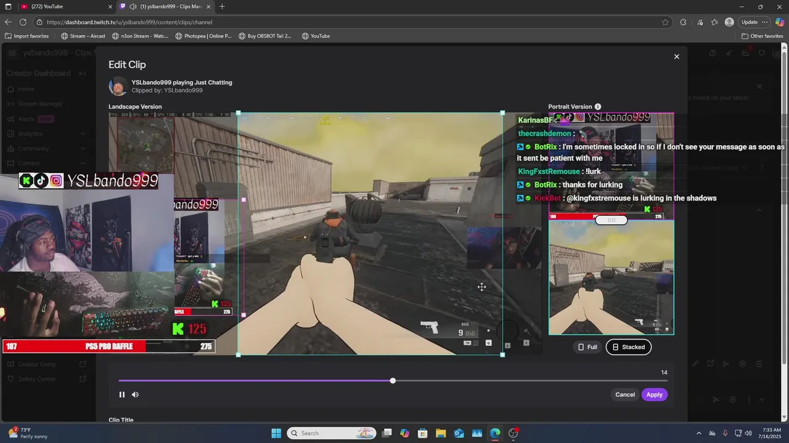Open the browser settings ellipsis menu

pyautogui.click(x=766, y=22)
